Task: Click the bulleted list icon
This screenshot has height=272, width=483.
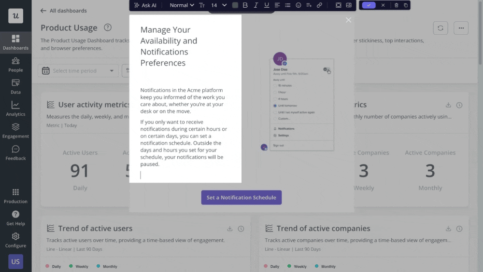Action: pyautogui.click(x=288, y=5)
